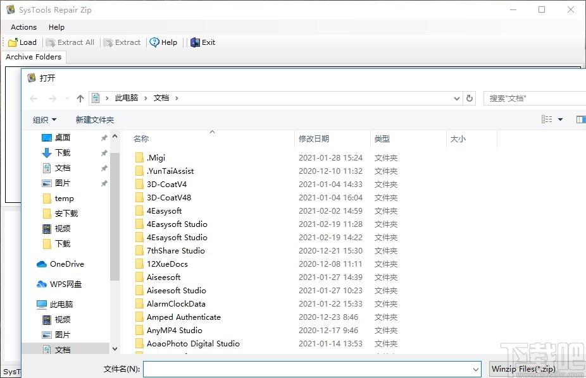586x378 pixels.
Task: Select the .Migi folder
Action: pos(156,158)
